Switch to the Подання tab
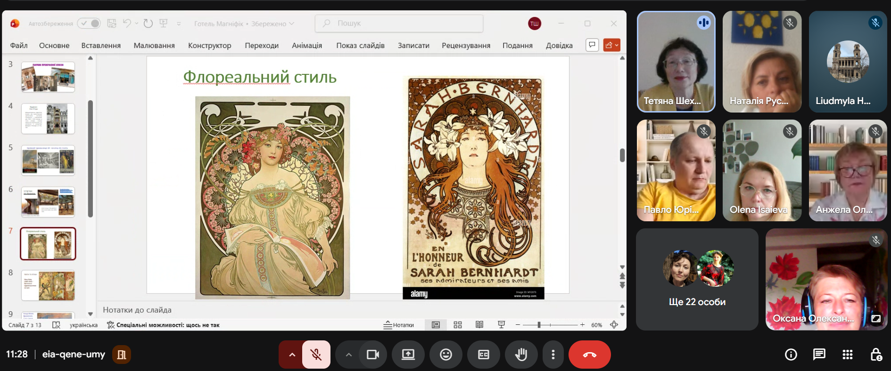This screenshot has height=371, width=891. pyautogui.click(x=518, y=45)
